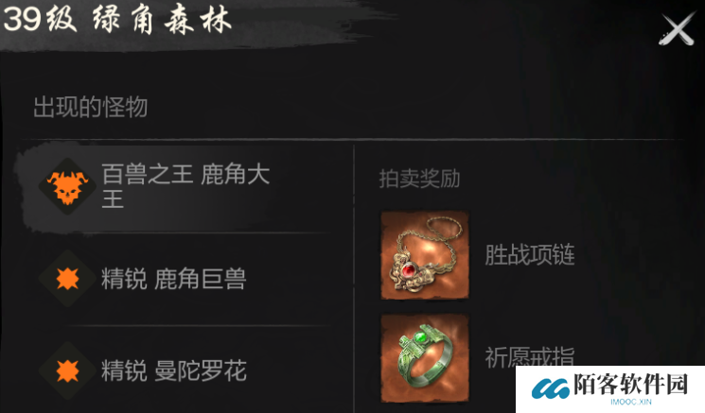Click the 39级 level indicator
This screenshot has height=413, width=705.
point(40,19)
